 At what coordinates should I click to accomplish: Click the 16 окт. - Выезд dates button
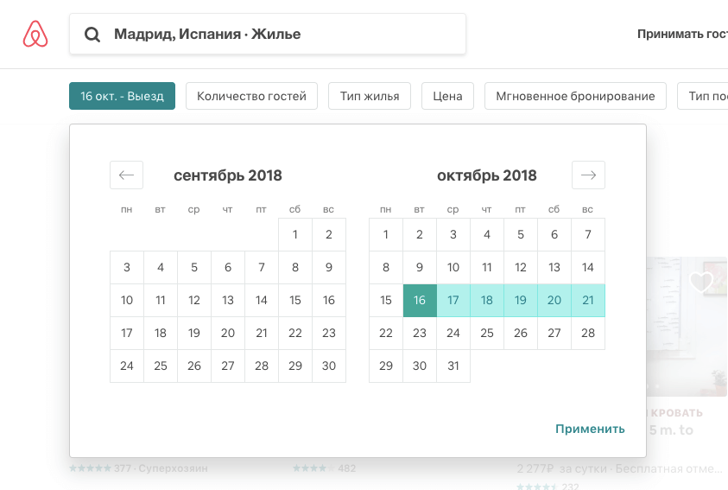(122, 96)
